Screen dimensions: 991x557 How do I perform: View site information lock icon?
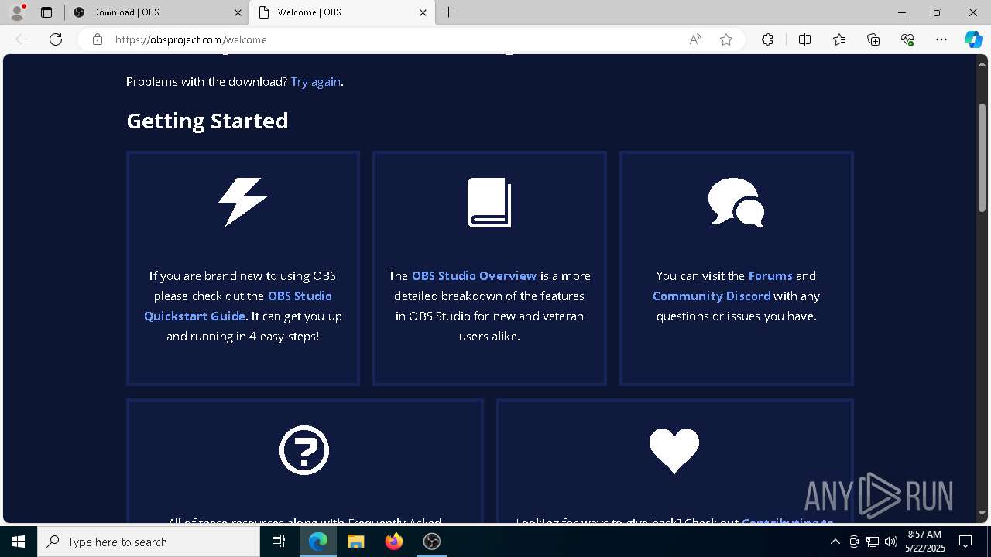point(98,39)
